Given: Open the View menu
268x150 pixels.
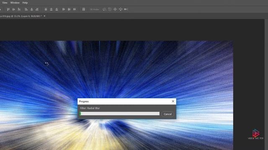Looking at the screenshot, I should point(5,3).
